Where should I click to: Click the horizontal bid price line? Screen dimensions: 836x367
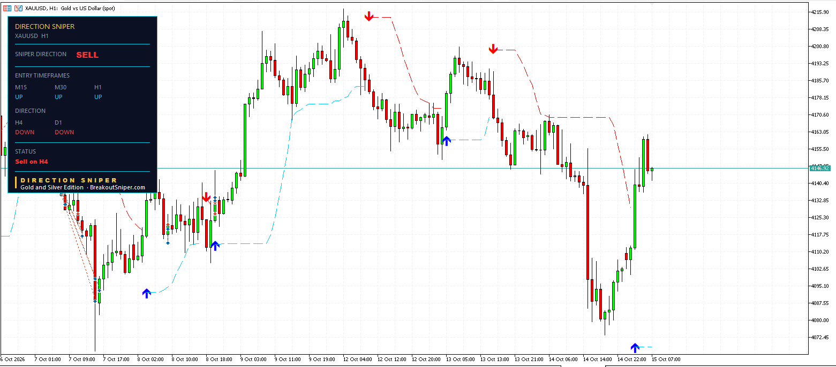pos(404,168)
